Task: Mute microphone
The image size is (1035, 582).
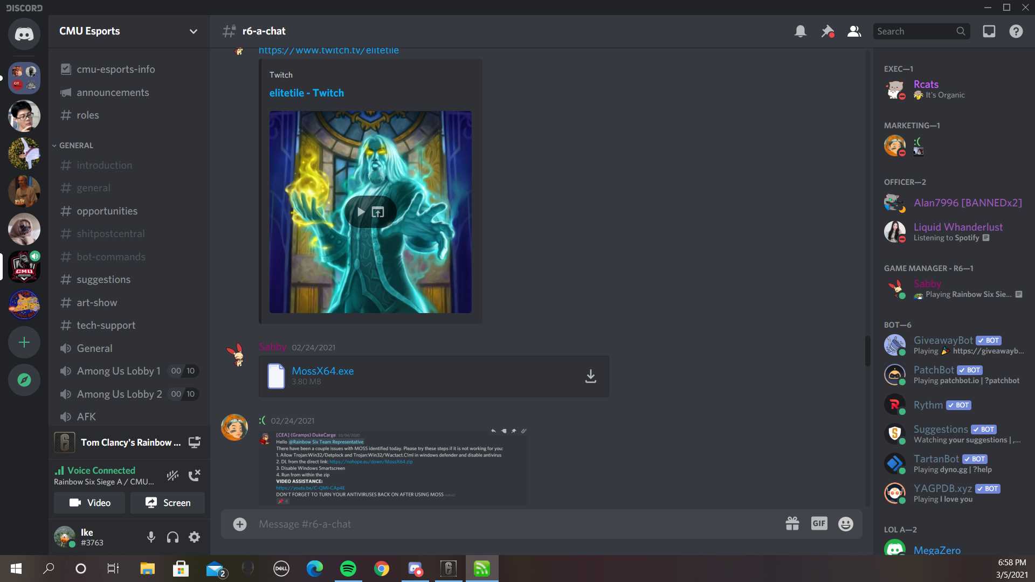Action: [x=151, y=537]
